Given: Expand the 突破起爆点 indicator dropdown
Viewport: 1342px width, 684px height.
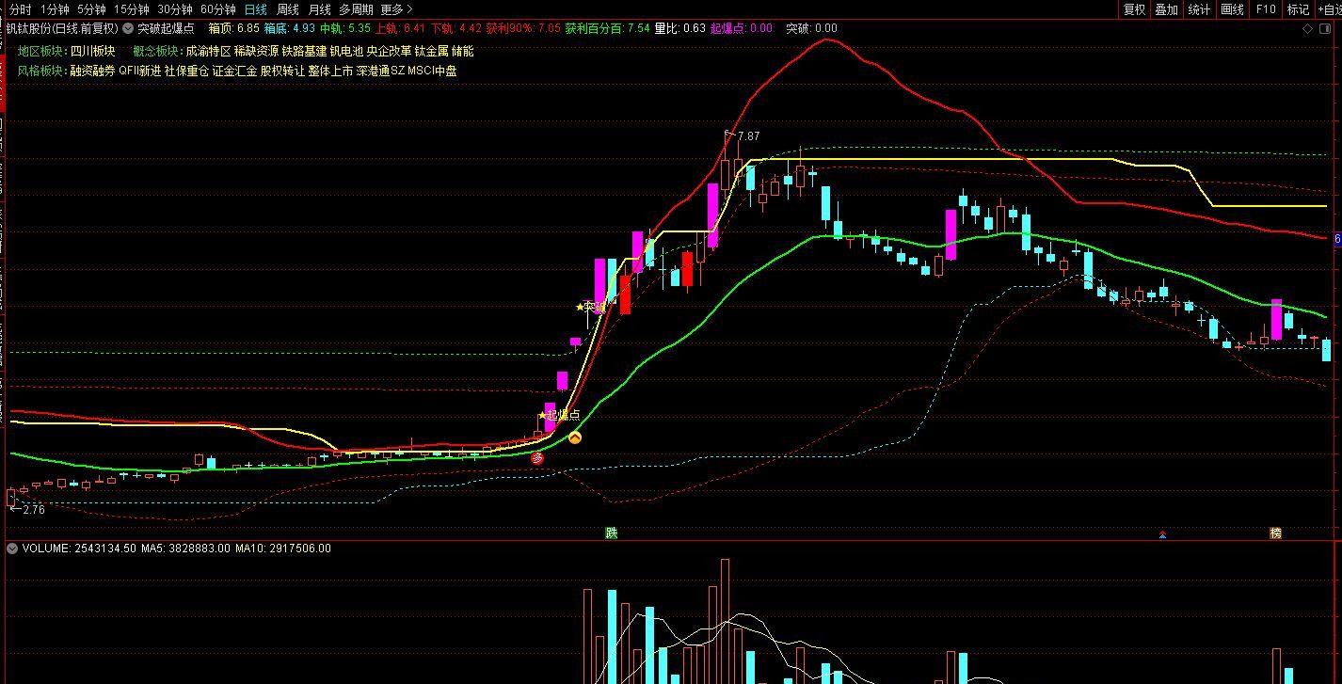Looking at the screenshot, I should [128, 29].
